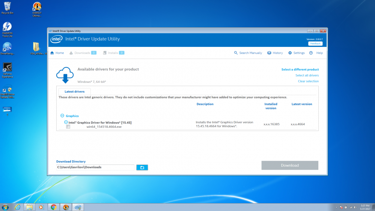Viewport: 375px width, 211px height.
Task: Go to the Home tab
Action: coord(57,53)
